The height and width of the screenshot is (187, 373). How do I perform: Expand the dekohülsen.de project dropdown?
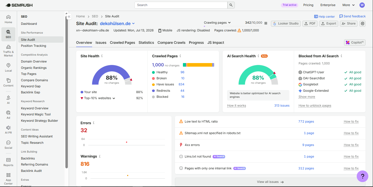118,24
